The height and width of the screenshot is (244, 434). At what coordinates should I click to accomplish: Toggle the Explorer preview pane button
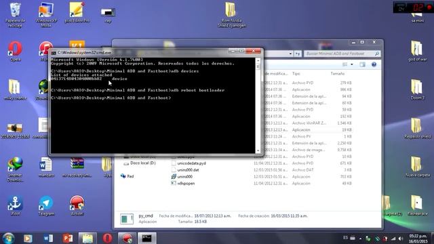pyautogui.click(x=362, y=64)
